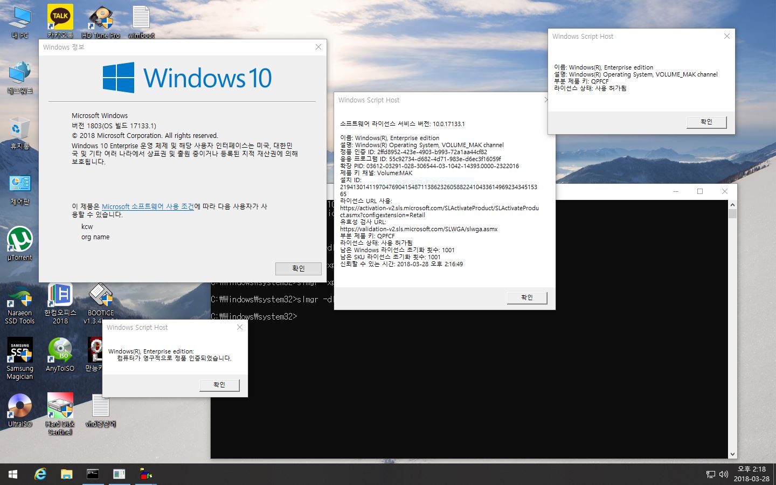Click the '신뢰할 수 있는 시간' line
Image resolution: width=776 pixels, height=485 pixels.
point(401,264)
